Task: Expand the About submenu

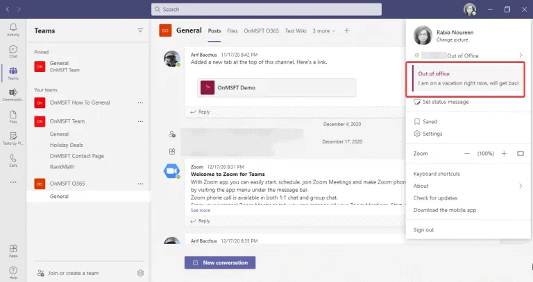Action: coord(521,186)
